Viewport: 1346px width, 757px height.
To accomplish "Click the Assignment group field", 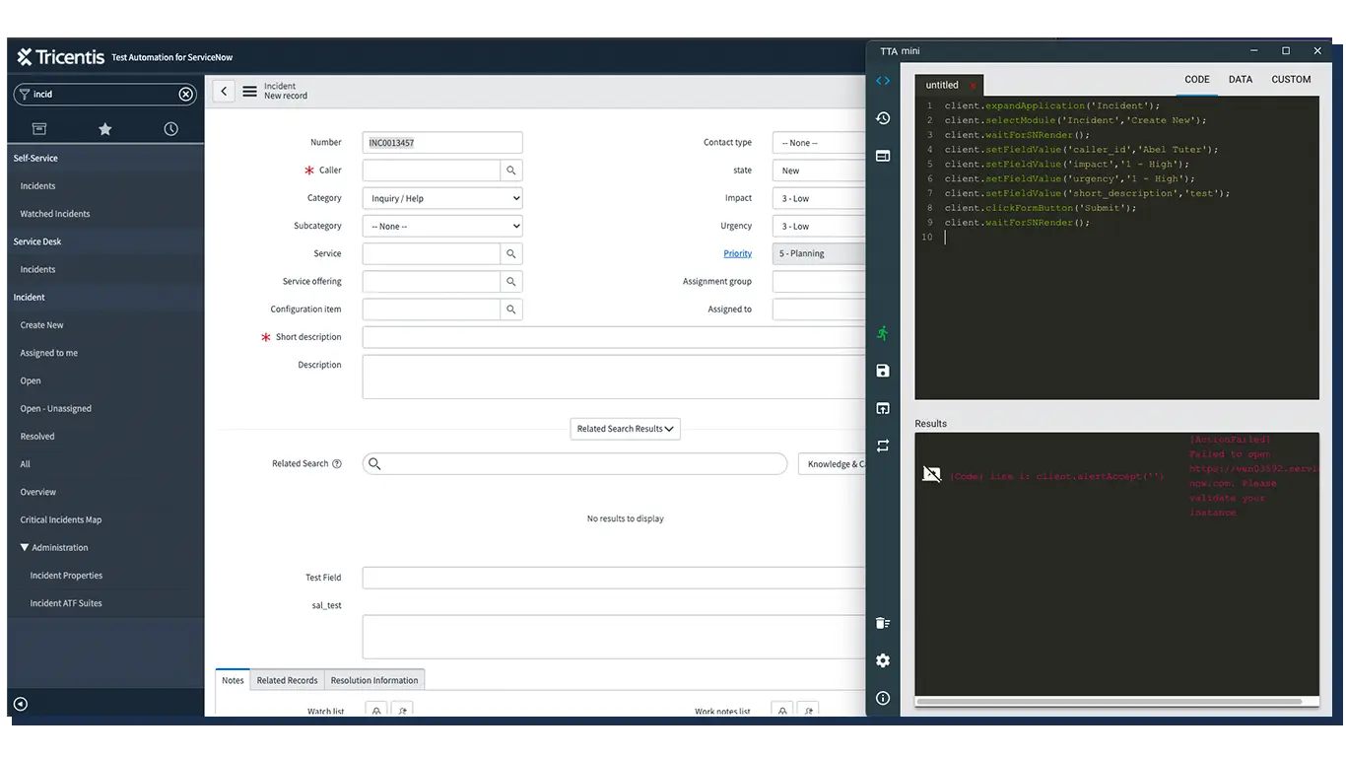I will pos(819,282).
